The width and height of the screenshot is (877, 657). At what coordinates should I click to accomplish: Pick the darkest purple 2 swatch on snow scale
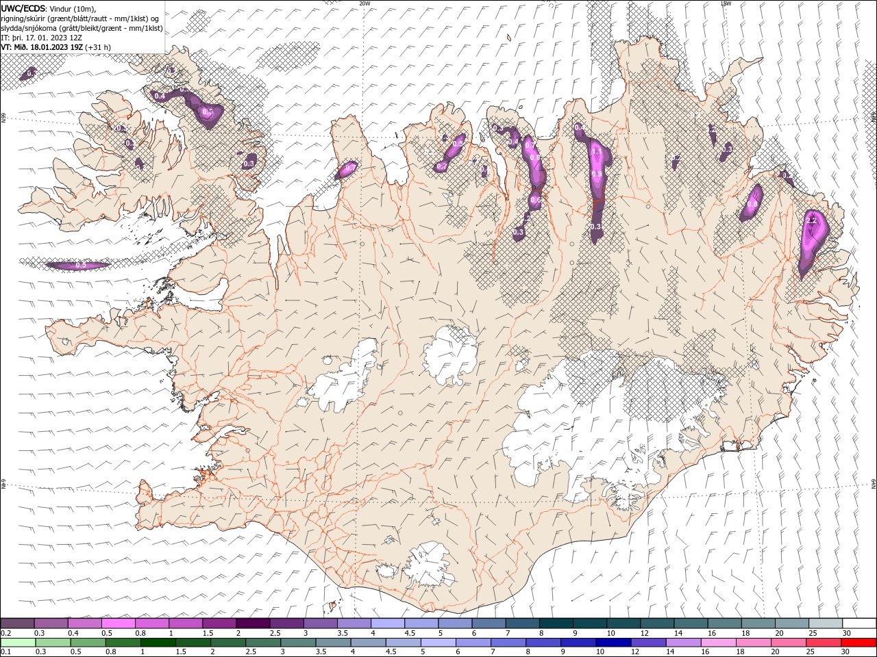pyautogui.click(x=253, y=623)
